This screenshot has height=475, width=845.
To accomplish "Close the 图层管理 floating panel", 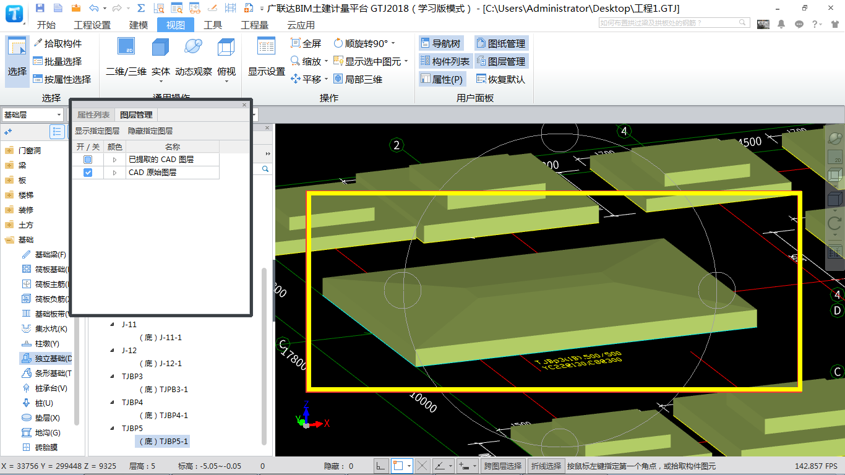I will [x=244, y=105].
